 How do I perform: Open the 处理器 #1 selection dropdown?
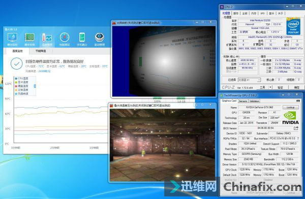[249, 80]
